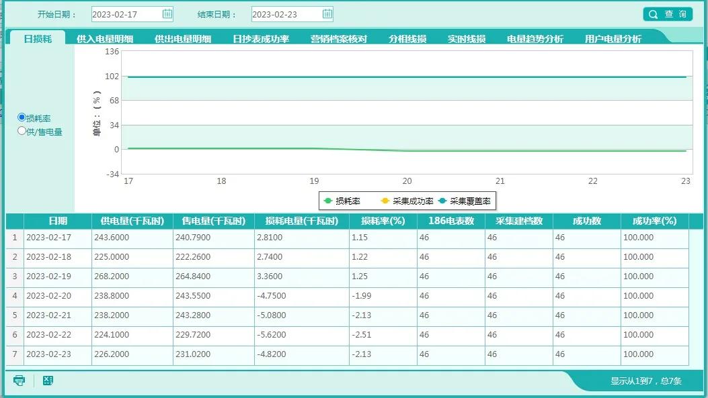
Task: Enable chart view by reselecting 损耗率 option
Action: [x=22, y=119]
